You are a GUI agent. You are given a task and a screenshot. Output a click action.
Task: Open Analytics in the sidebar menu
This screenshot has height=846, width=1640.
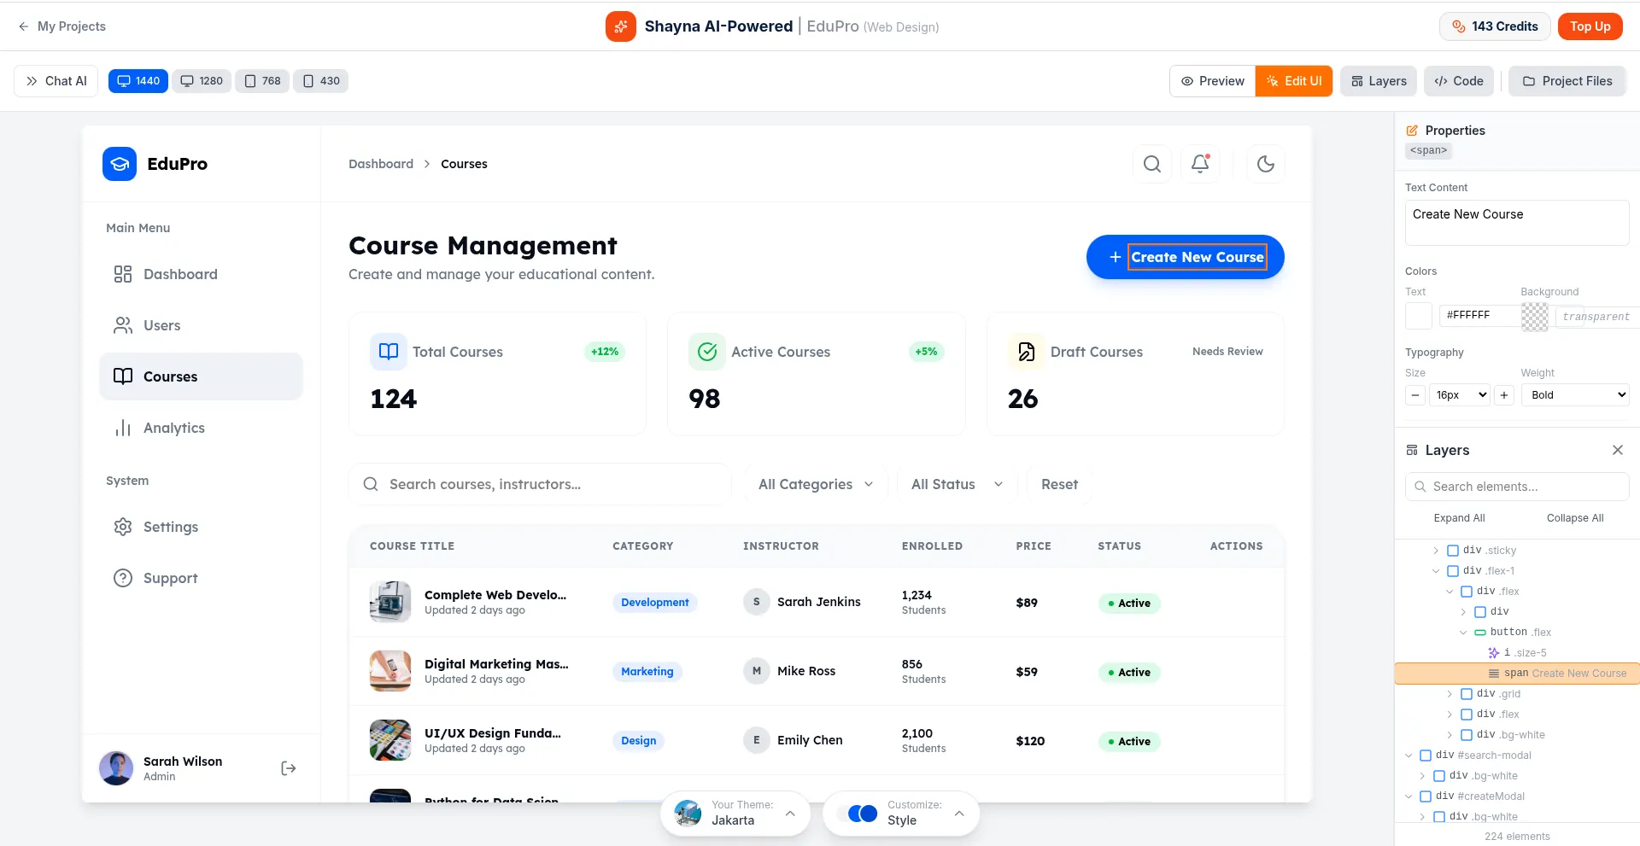coord(174,428)
